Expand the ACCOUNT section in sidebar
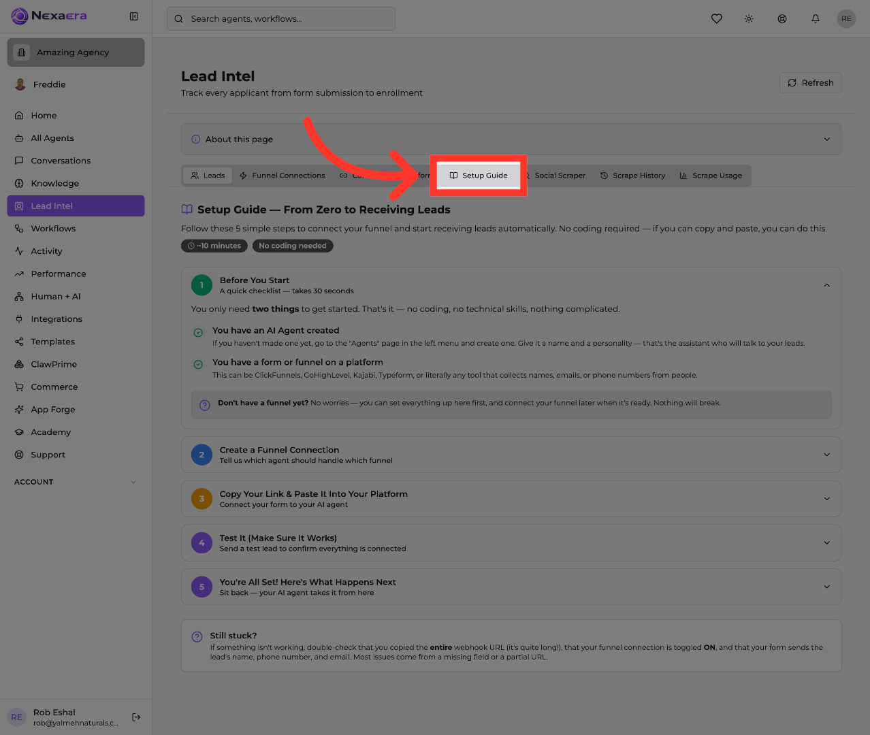This screenshot has height=735, width=870. tap(76, 482)
